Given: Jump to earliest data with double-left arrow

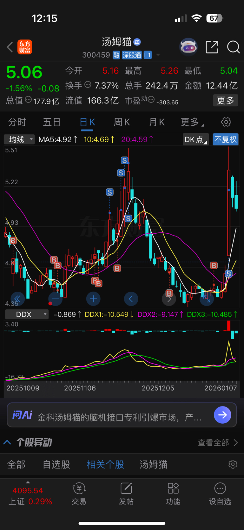Looking at the screenshot, I should (x=17, y=299).
